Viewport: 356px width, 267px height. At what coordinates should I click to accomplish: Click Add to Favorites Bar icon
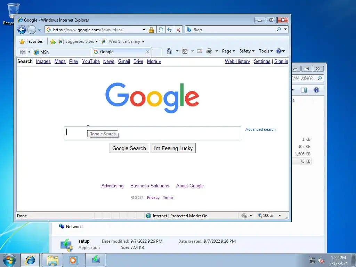point(53,41)
